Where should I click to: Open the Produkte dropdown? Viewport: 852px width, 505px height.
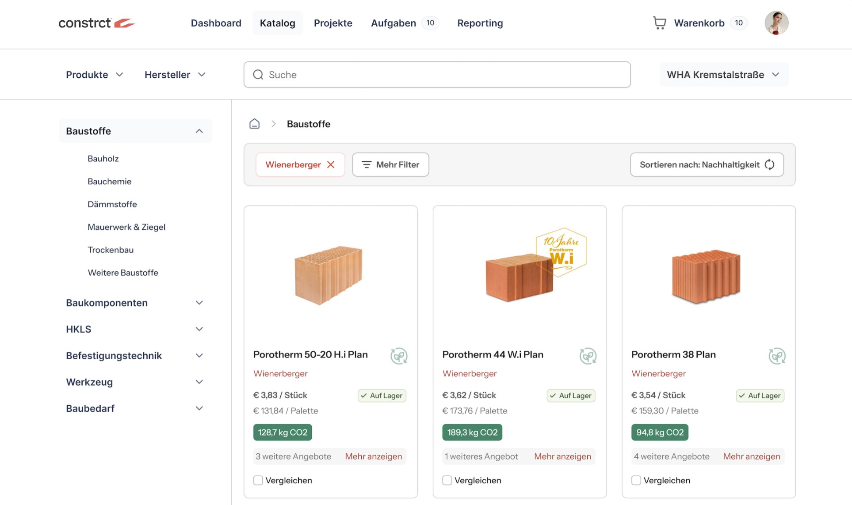tap(94, 75)
